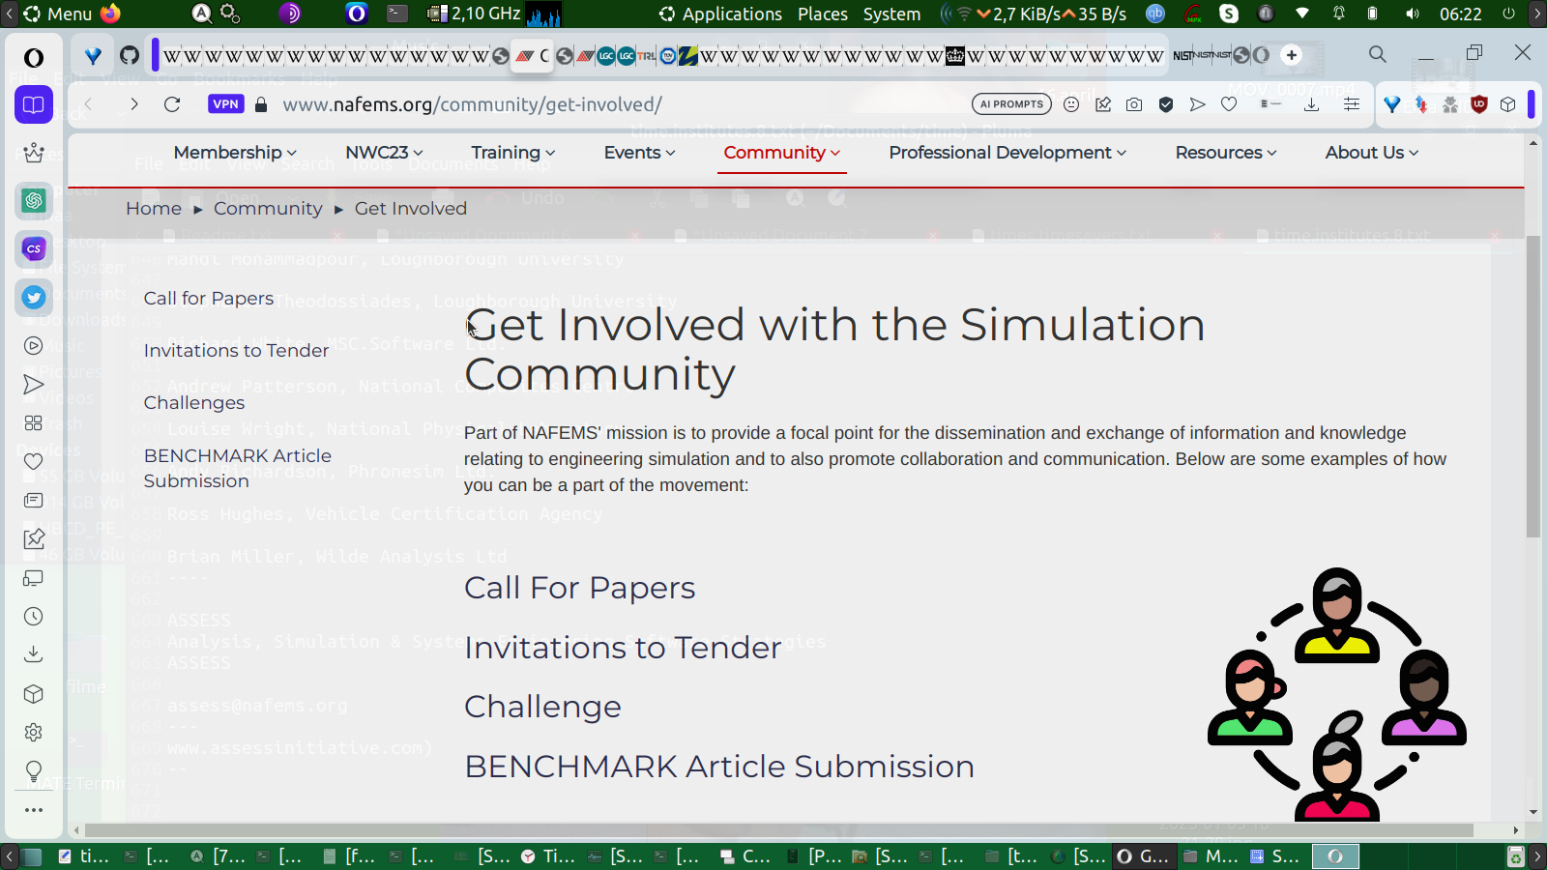
Task: Click the Call For Papers heading link
Action: 579,588
